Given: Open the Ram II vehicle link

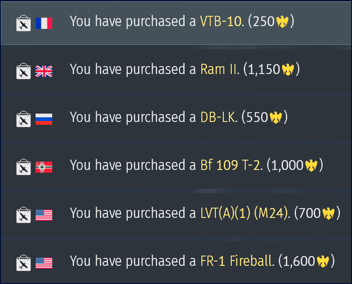Looking at the screenshot, I should coord(219,70).
